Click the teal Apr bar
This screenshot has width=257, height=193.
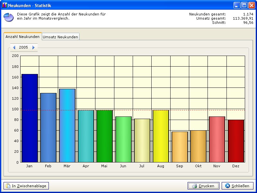click(86, 136)
